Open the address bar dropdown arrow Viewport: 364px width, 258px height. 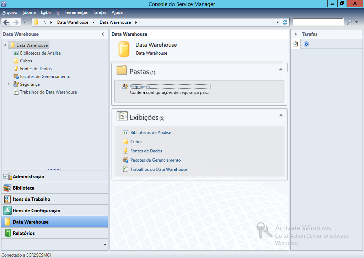point(278,22)
